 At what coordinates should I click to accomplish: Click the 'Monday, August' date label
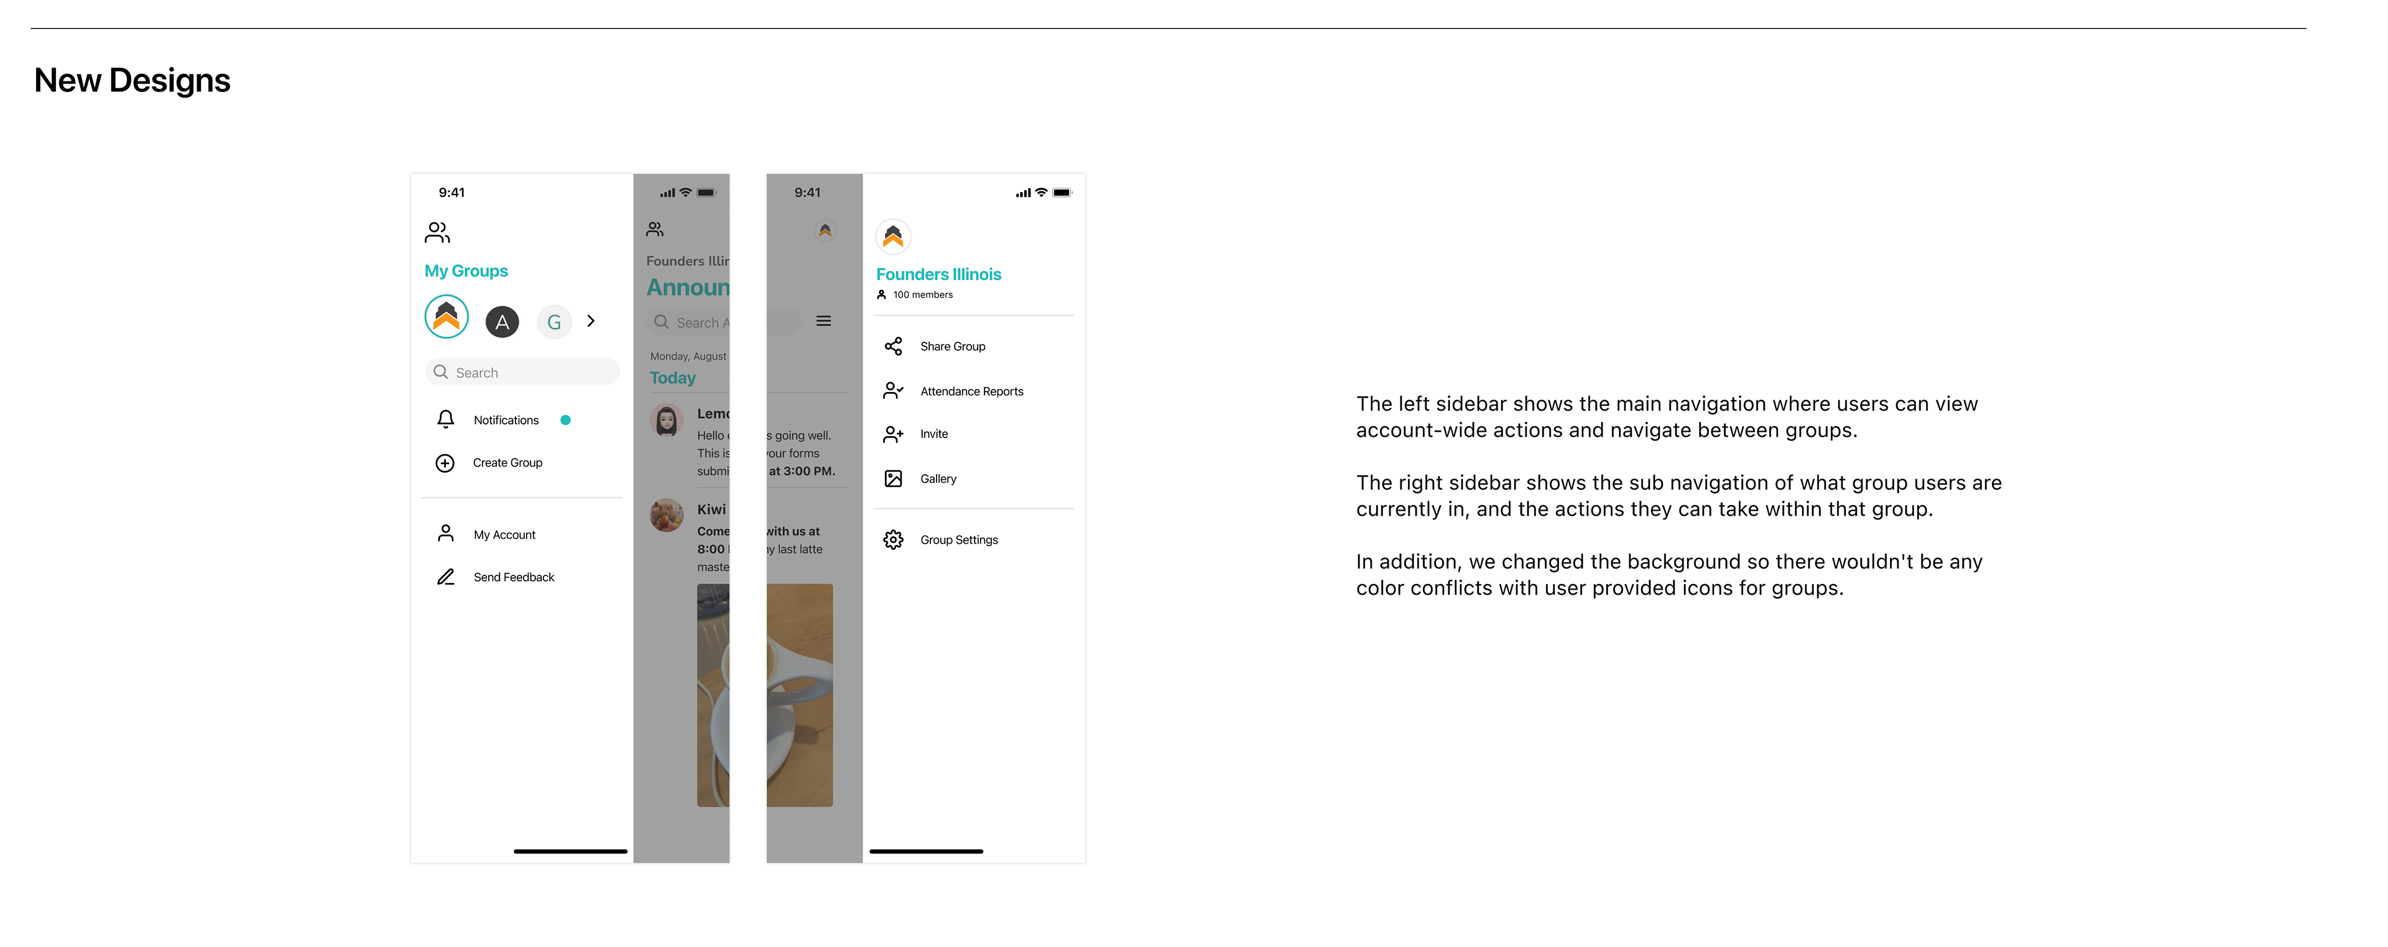pyautogui.click(x=689, y=357)
